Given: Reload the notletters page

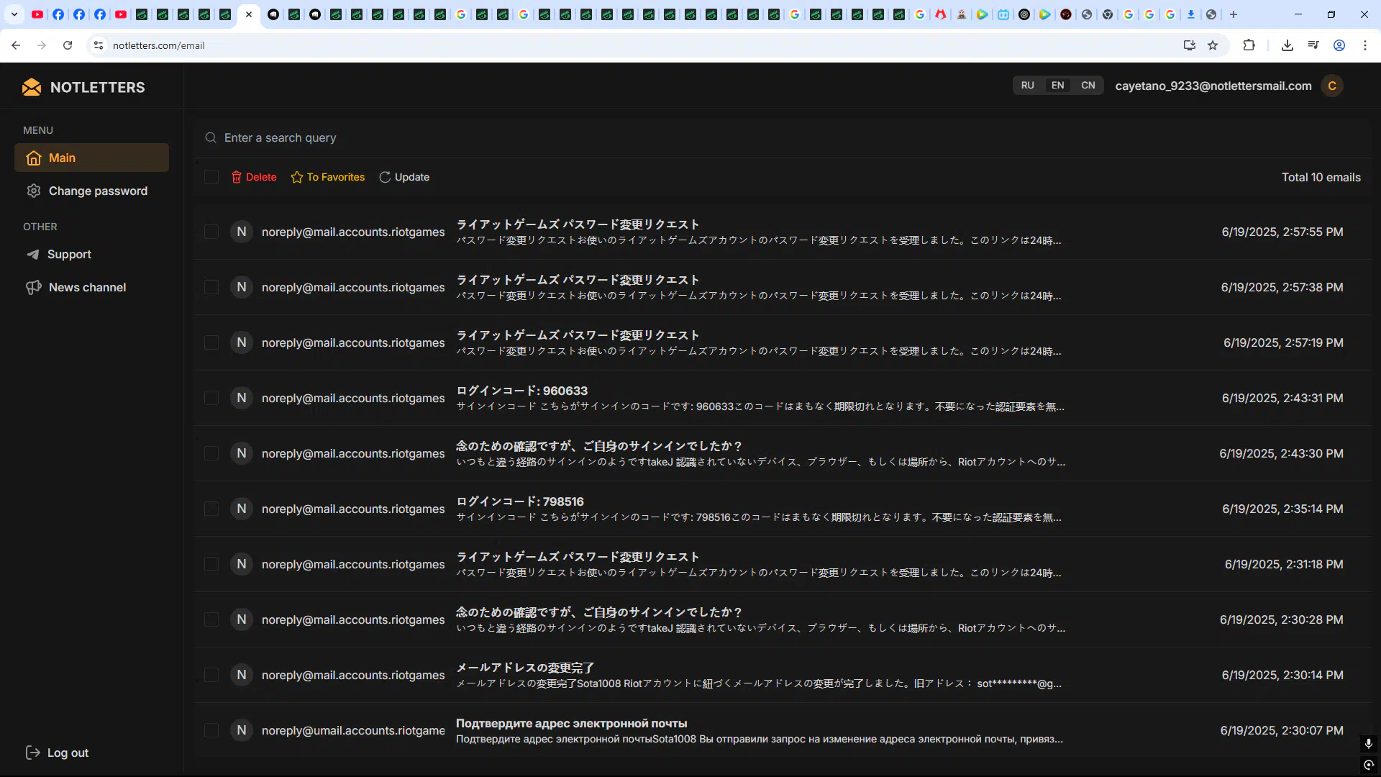Looking at the screenshot, I should pos(68,45).
